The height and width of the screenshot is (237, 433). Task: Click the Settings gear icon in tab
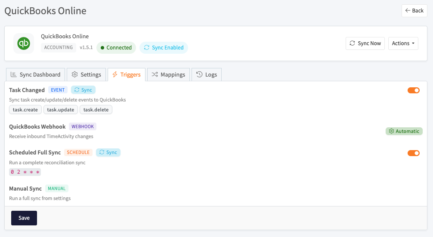(x=74, y=74)
